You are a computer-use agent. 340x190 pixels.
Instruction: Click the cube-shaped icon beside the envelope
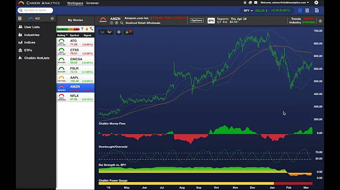point(250,3)
